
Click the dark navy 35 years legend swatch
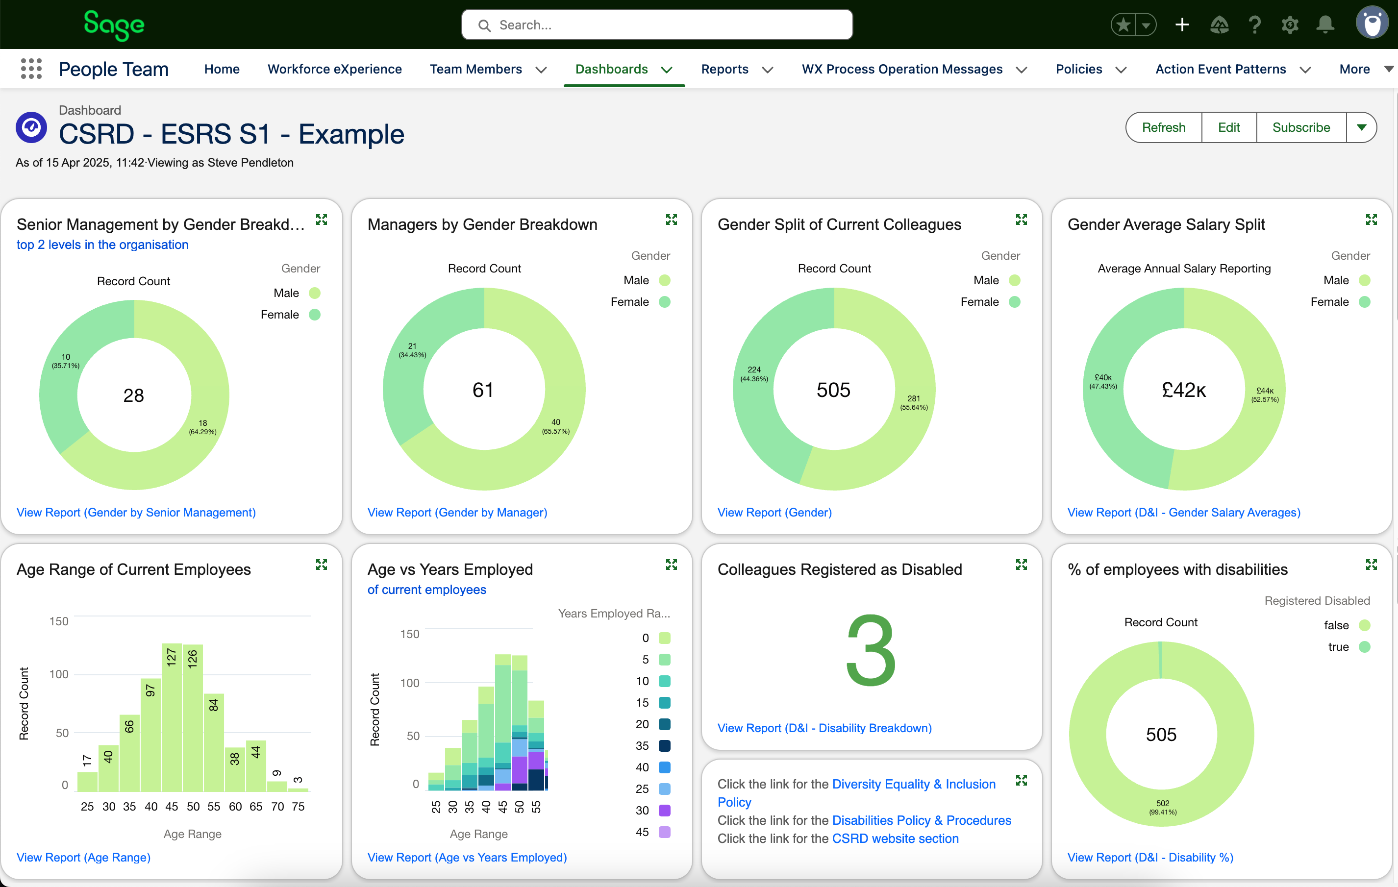pyautogui.click(x=665, y=745)
